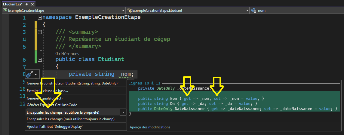Image resolution: width=344 pixels, height=135 pixels.
Task: Collapse the summary comment on line 3
Action: [x=40, y=32]
